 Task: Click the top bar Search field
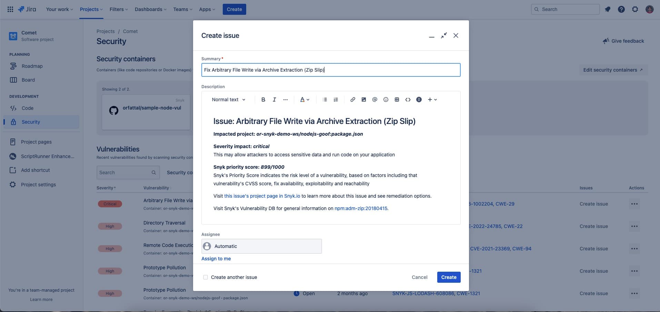tap(565, 9)
